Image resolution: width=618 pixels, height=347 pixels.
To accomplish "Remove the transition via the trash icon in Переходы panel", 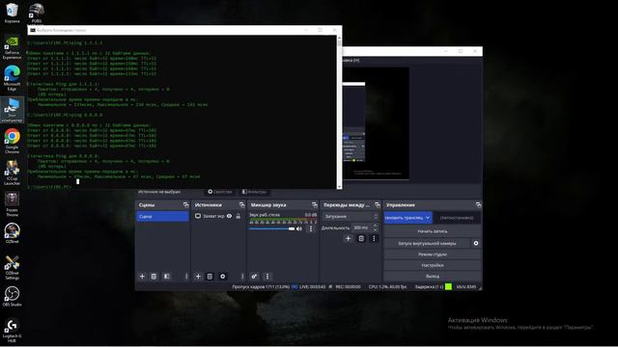I will coord(361,238).
